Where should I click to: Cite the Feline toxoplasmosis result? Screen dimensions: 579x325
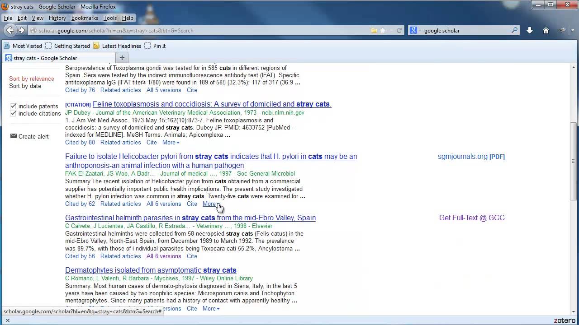[x=152, y=142]
